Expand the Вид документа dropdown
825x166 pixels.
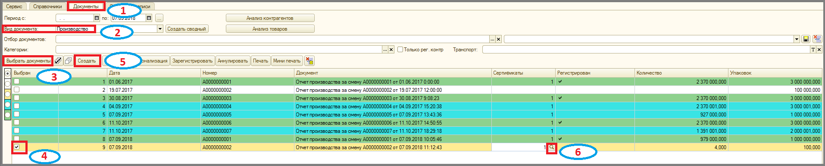click(160, 29)
